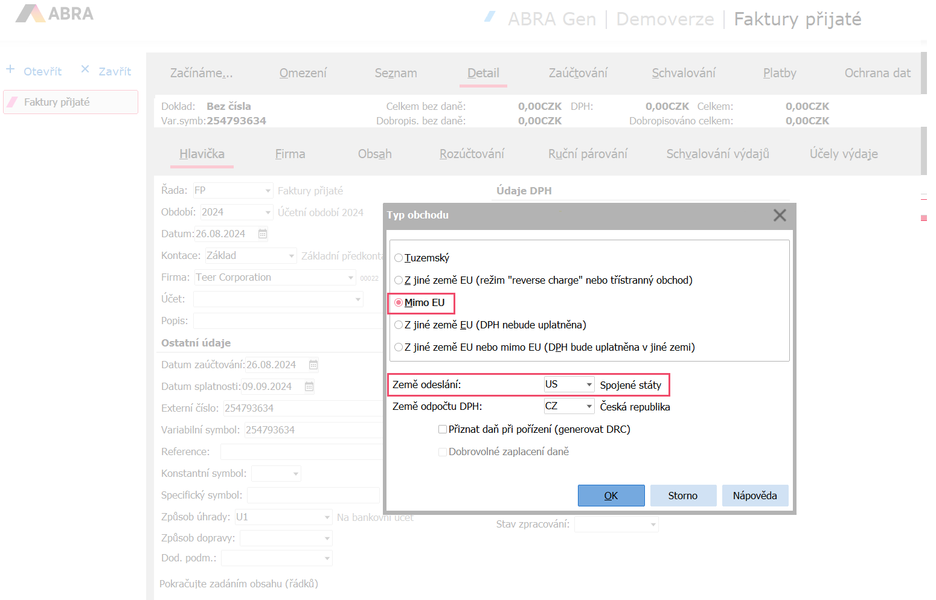Switch to the Začínáme tab
The image size is (936, 600).
click(201, 73)
